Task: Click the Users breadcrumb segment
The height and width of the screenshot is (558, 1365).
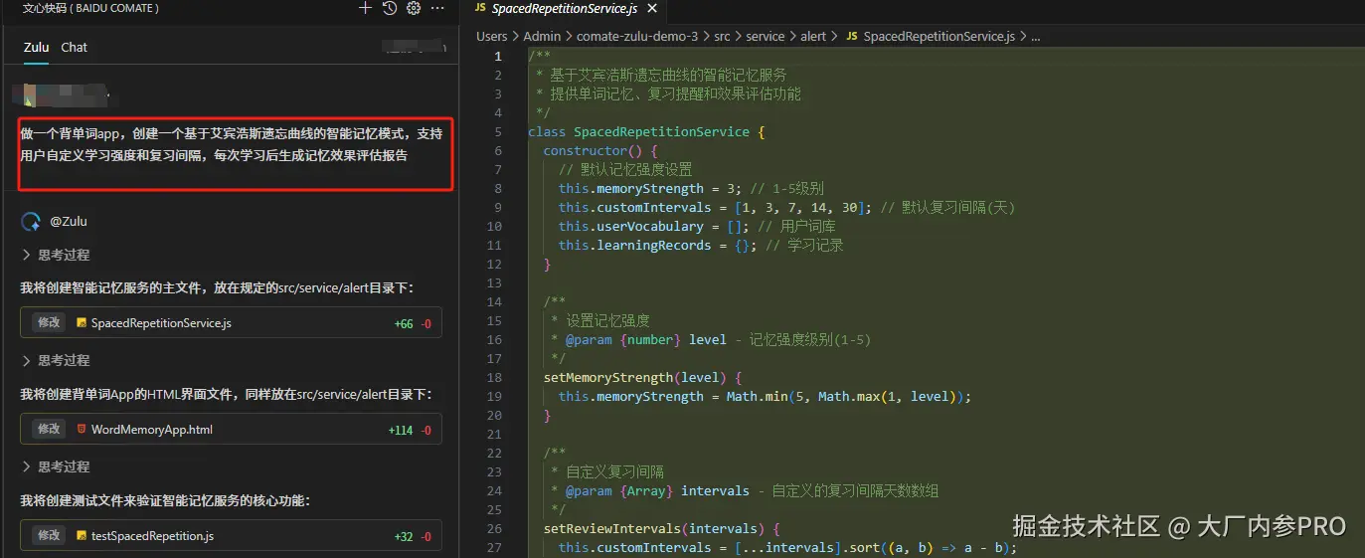Action: coord(492,36)
